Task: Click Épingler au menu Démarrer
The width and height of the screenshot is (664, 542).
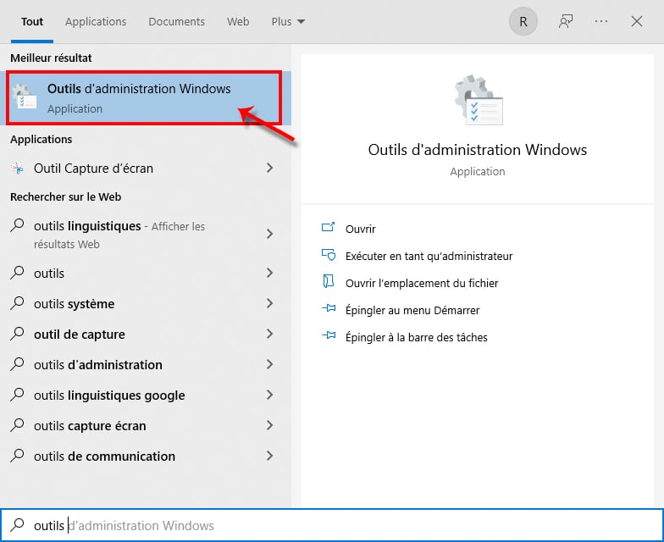Action: click(x=412, y=310)
